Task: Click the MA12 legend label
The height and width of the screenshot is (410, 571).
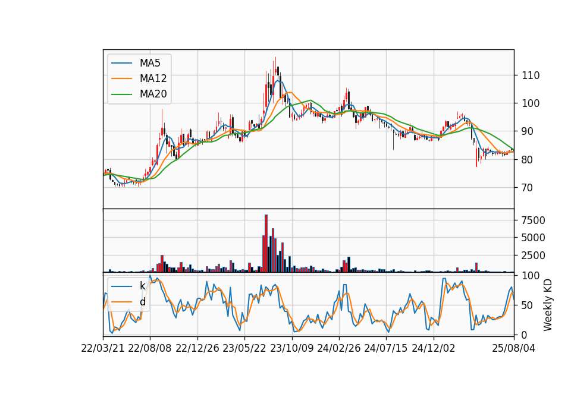Action: coord(153,78)
